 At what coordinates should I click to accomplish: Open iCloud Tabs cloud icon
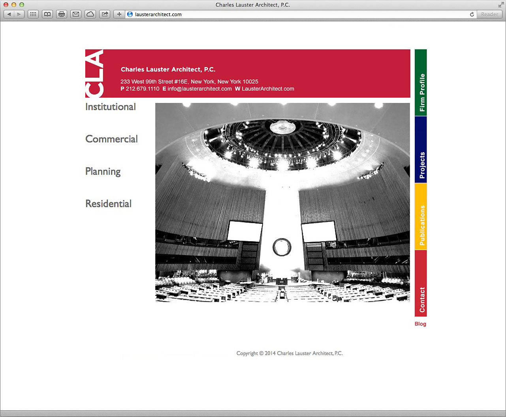coord(90,14)
